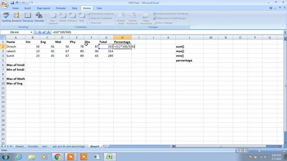Viewport: 287px width, 161px height.
Task: Confirm formula with the checkmark icon
Action: click(x=44, y=32)
